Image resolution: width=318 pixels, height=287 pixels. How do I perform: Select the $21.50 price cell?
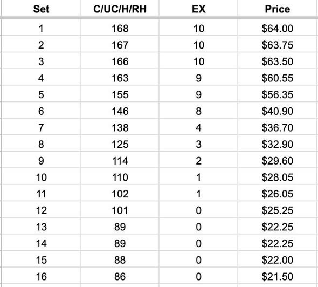coord(278,276)
